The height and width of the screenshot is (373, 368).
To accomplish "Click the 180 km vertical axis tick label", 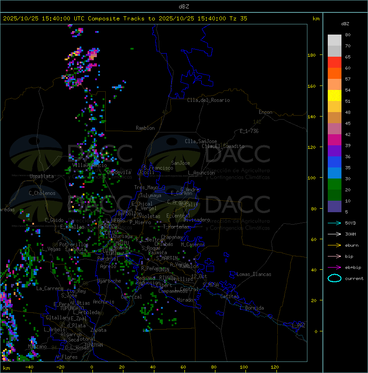I will coord(311,55).
